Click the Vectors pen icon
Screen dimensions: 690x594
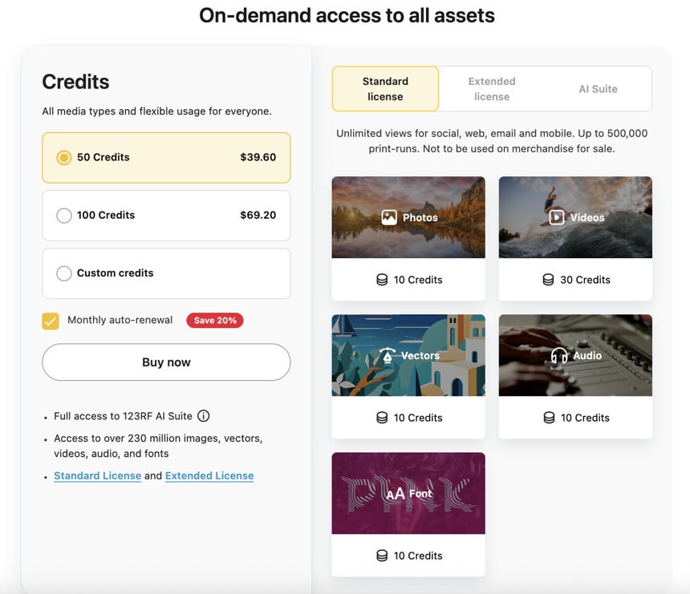pyautogui.click(x=388, y=355)
